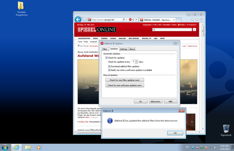Click the TV-Programm link in header
234x151 pixels.
[191, 25]
